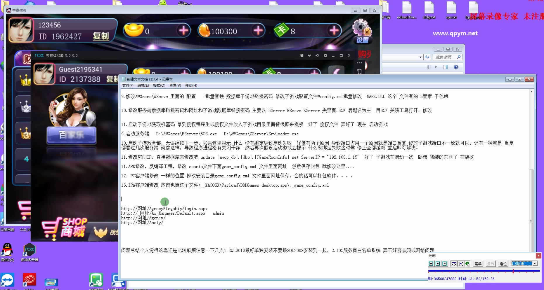Image resolution: width=544 pixels, height=290 pixels.
Task: Click the plus button beside coin balance 100300
Action: 258,30
